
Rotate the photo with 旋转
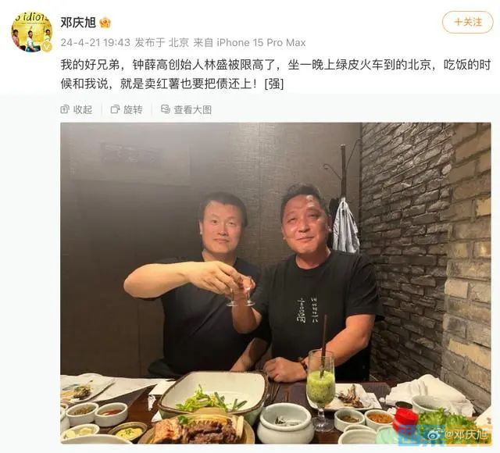point(127,109)
